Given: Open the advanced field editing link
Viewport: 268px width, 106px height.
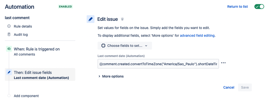Looking at the screenshot, I should [197, 36].
